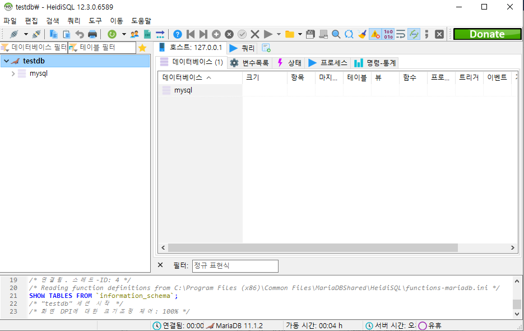Switch to the 쿼리 tab

243,48
